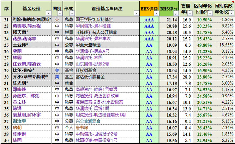
Task: Select manager cell 董宝珍
Action: pos(32,102)
